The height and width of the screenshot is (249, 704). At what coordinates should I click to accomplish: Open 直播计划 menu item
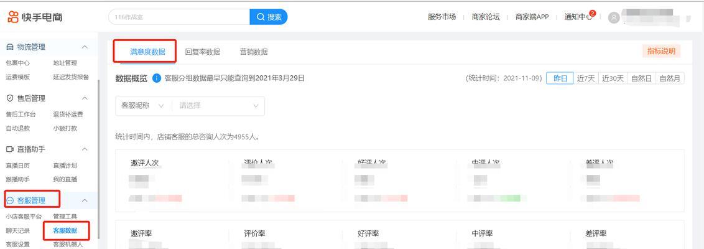coord(65,166)
